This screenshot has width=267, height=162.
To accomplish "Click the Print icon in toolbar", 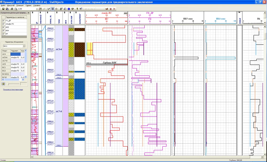I will [x=12, y=9].
